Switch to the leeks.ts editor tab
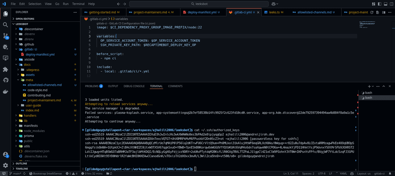 click(x=274, y=12)
